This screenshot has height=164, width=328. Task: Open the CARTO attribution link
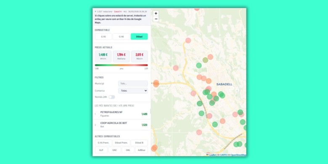[x=224, y=155]
